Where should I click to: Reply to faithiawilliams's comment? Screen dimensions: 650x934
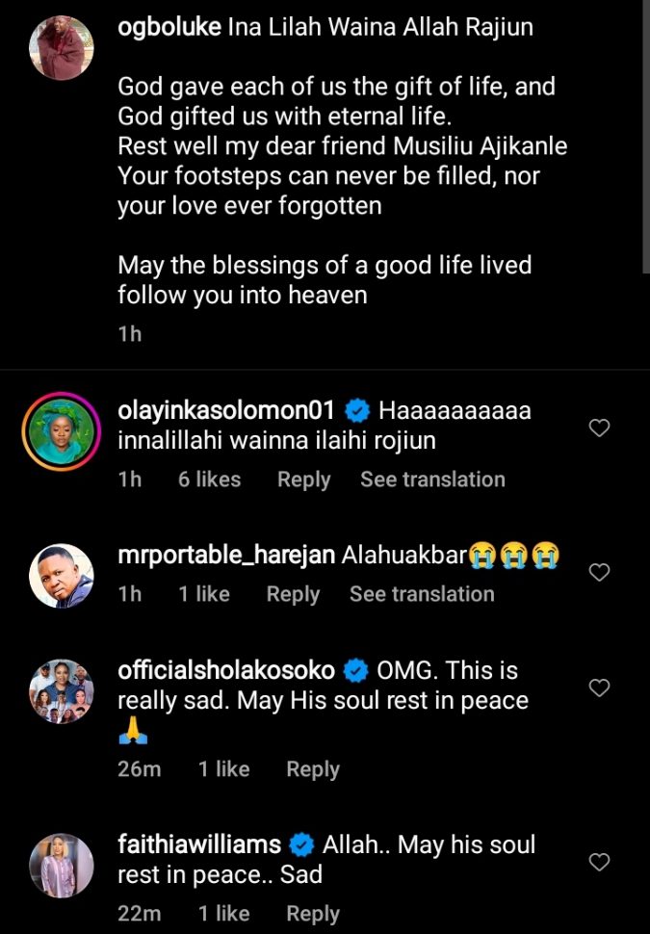[x=313, y=914]
